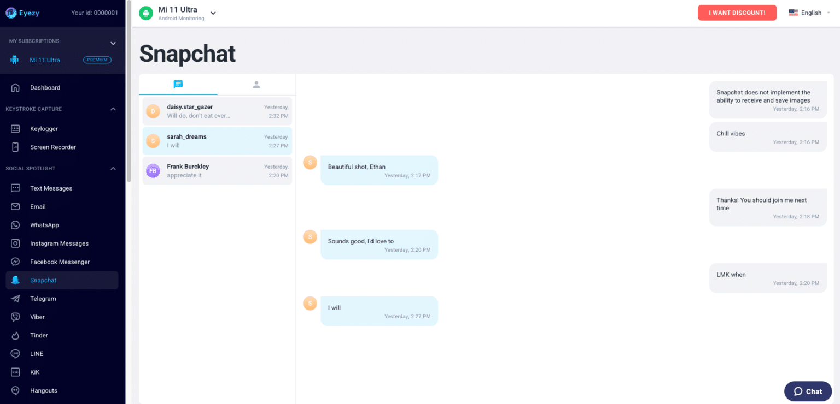This screenshot has height=404, width=840.
Task: Collapse the Keystroke Capture section
Action: click(113, 109)
